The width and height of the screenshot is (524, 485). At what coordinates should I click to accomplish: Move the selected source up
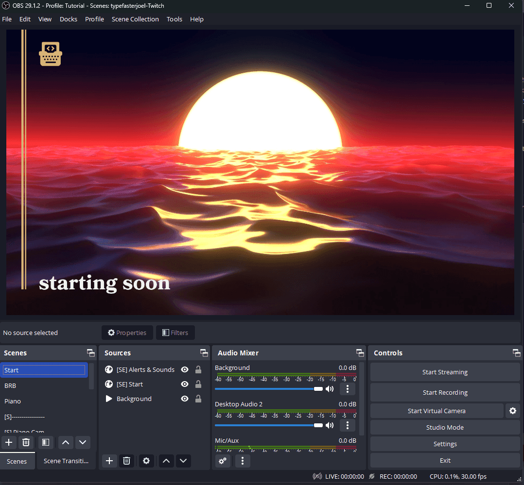coord(166,461)
